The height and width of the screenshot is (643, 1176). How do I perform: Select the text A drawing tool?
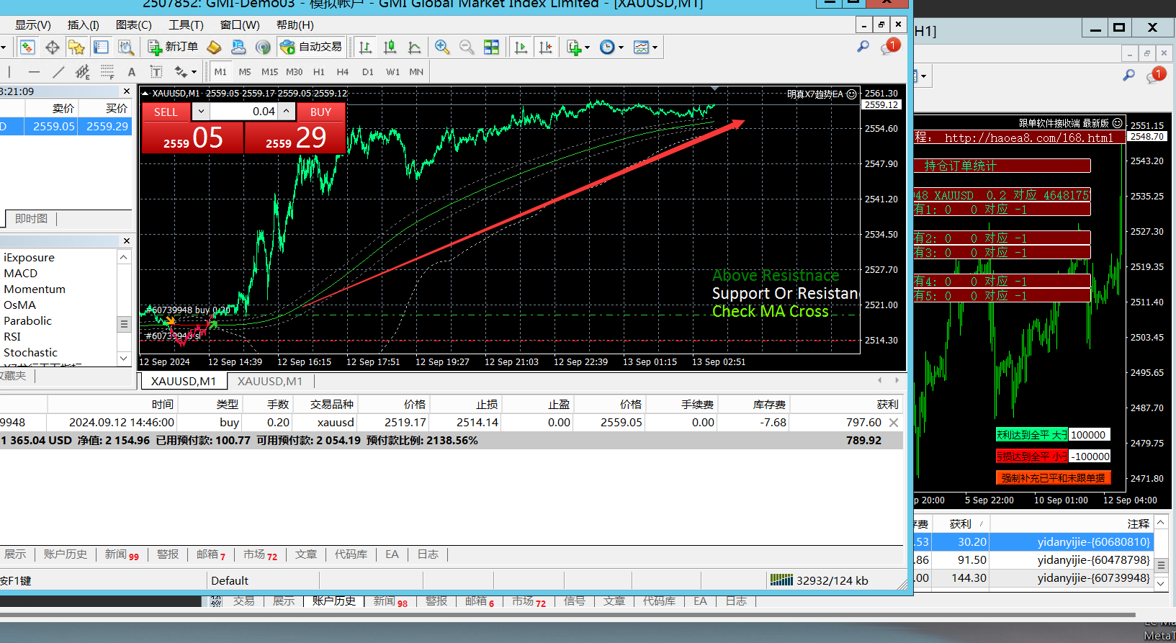point(132,72)
